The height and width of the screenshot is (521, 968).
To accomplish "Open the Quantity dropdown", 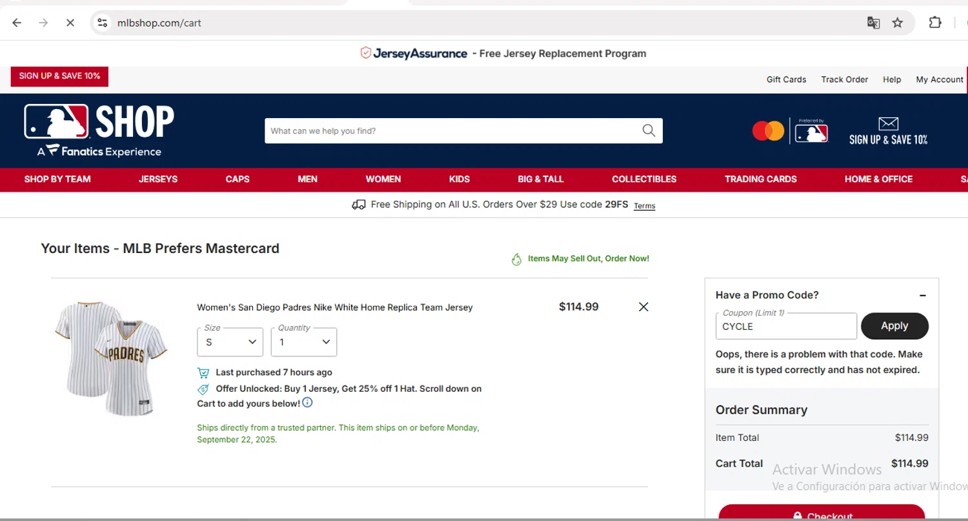I will tap(304, 342).
